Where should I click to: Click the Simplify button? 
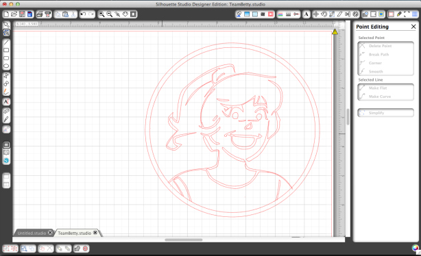(x=385, y=113)
